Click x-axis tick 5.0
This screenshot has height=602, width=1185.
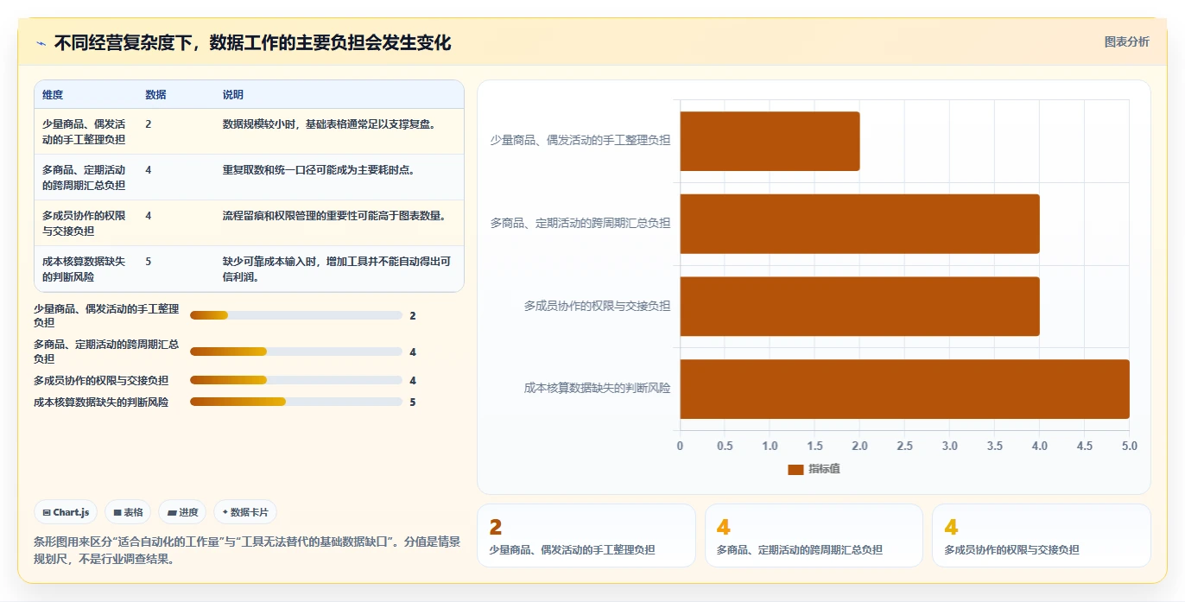(1129, 446)
